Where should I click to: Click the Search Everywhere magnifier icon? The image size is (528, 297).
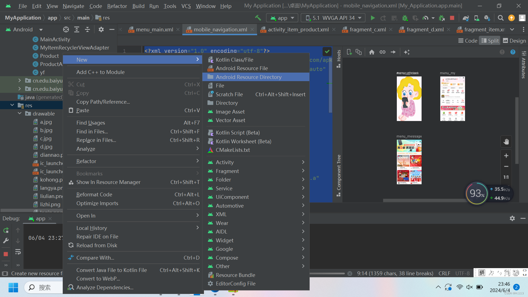501,18
